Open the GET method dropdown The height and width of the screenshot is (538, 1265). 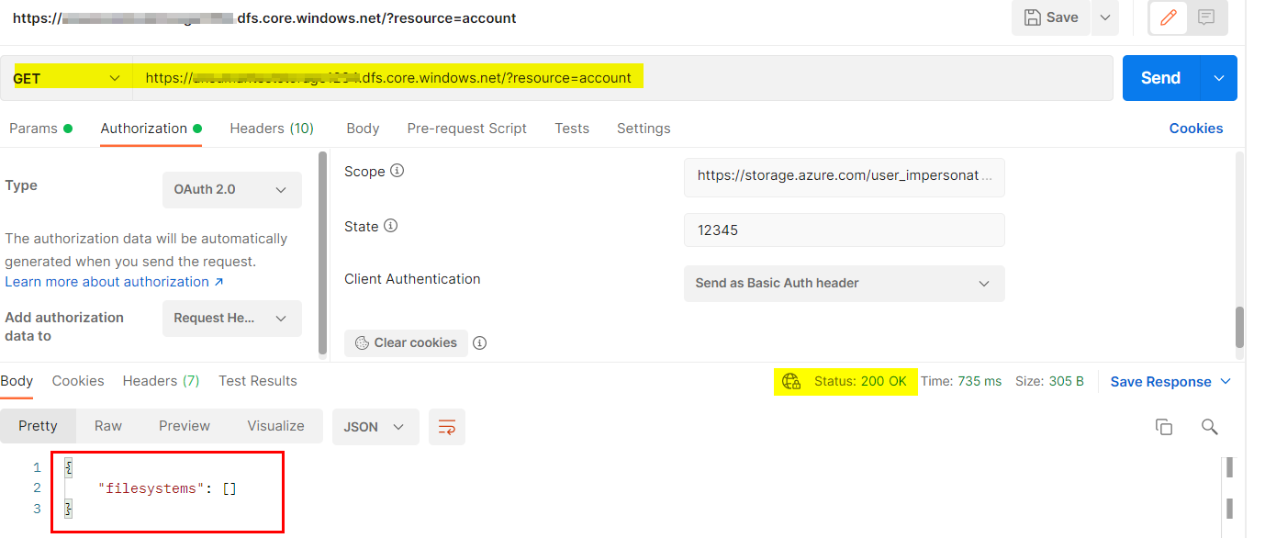[x=67, y=78]
